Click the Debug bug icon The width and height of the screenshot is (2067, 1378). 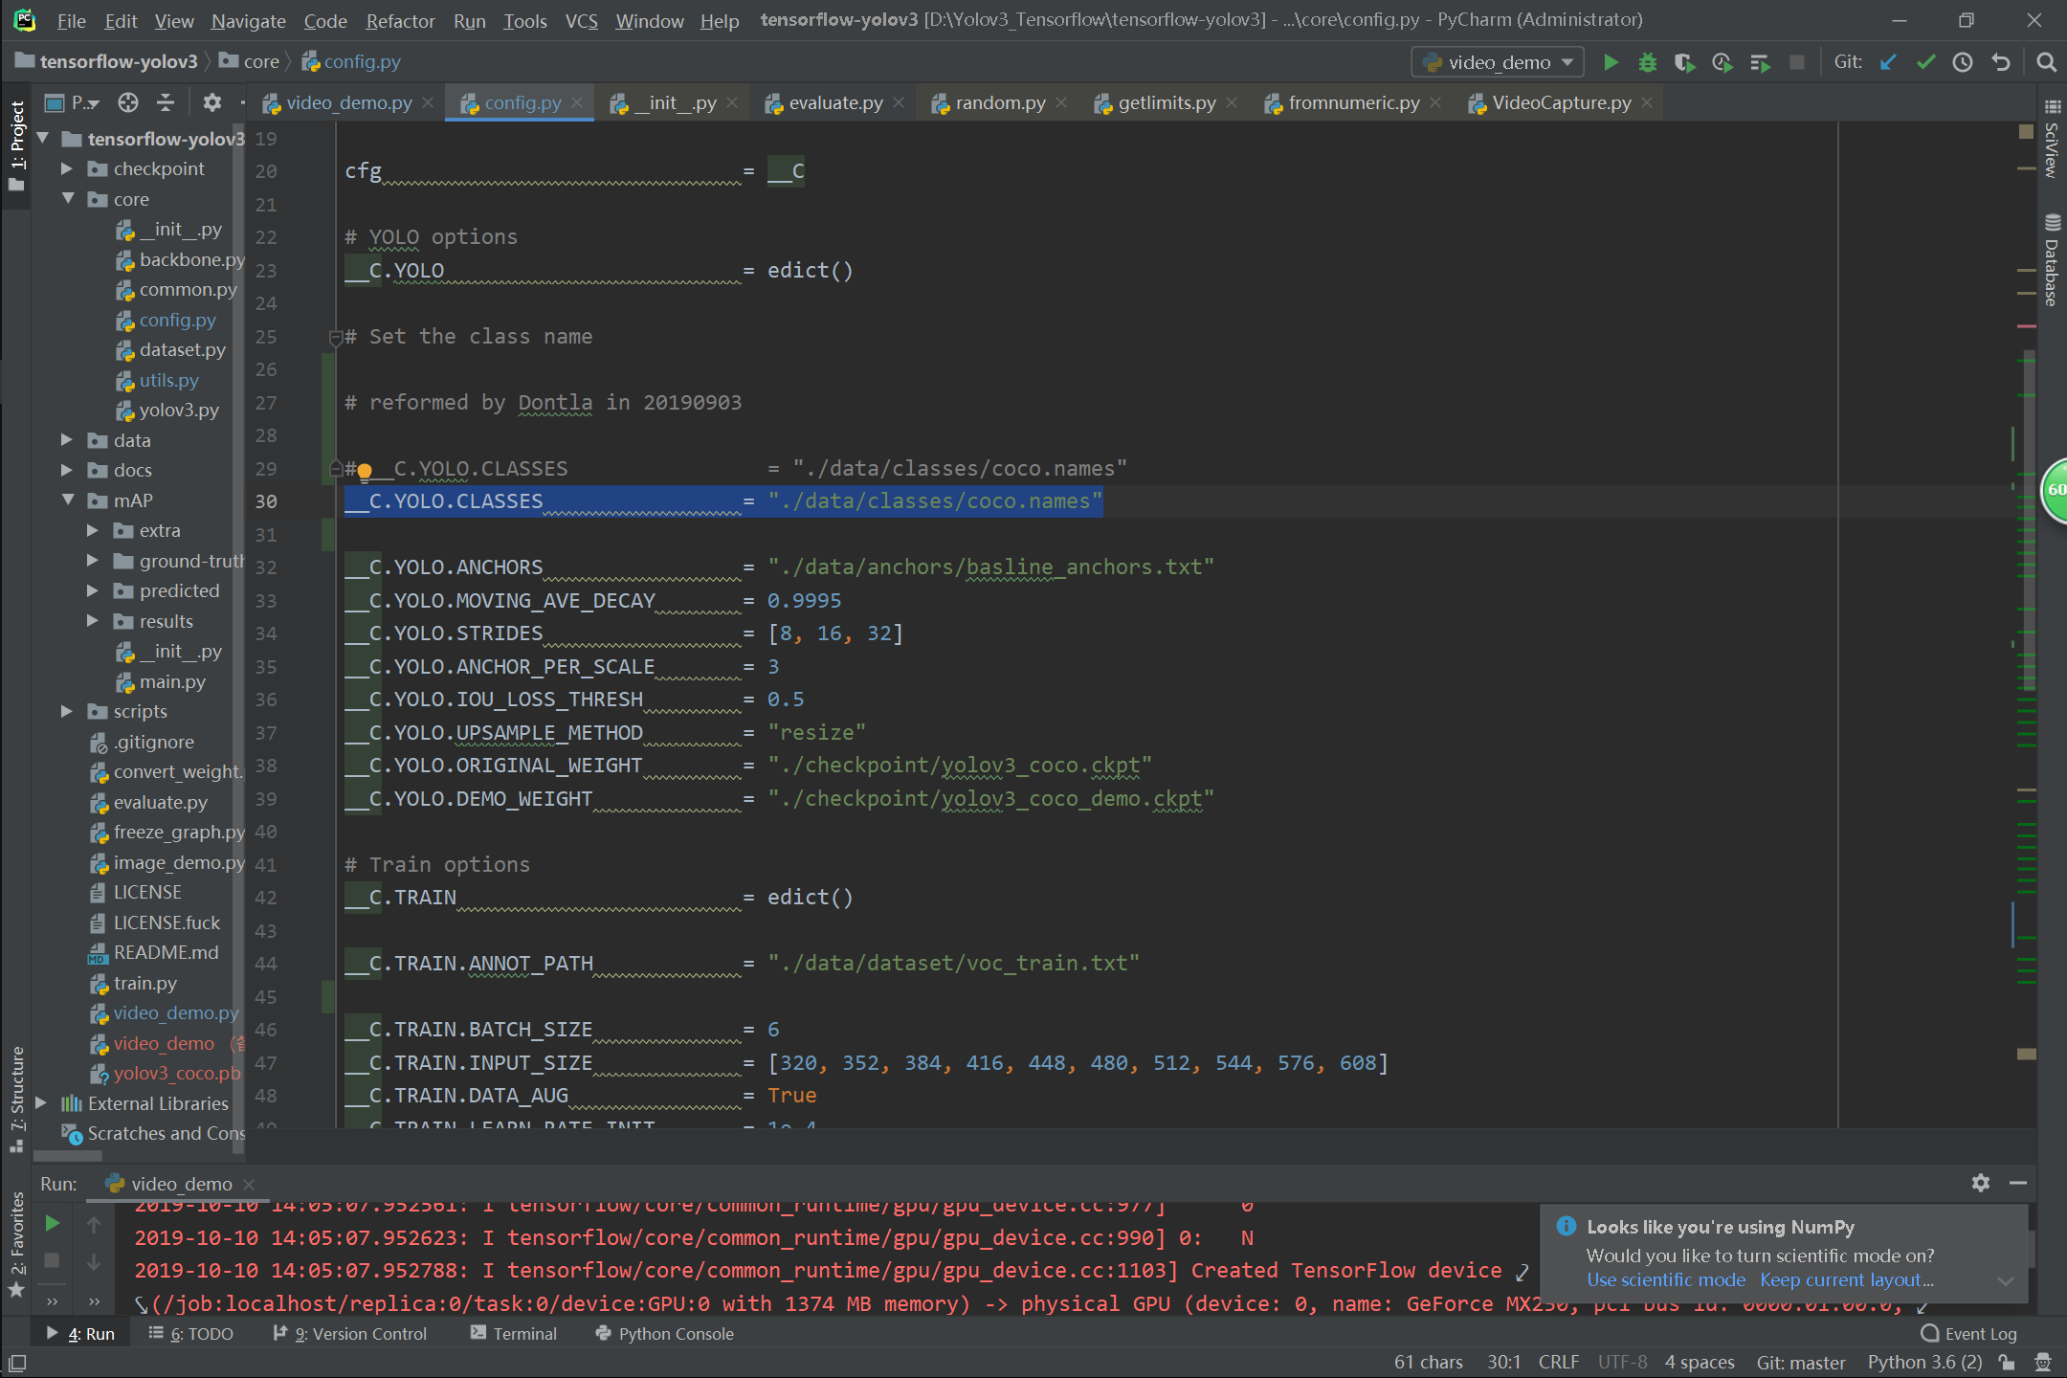click(x=1647, y=62)
